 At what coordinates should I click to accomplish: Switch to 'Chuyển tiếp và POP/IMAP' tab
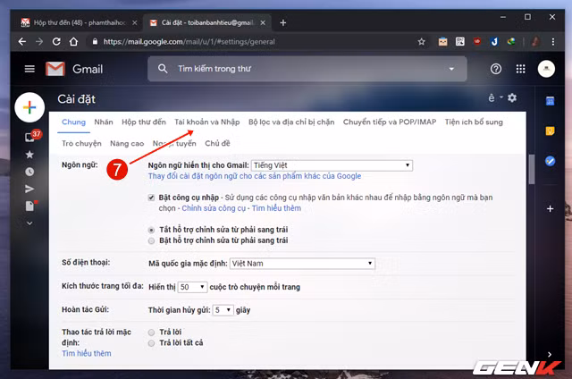click(390, 122)
